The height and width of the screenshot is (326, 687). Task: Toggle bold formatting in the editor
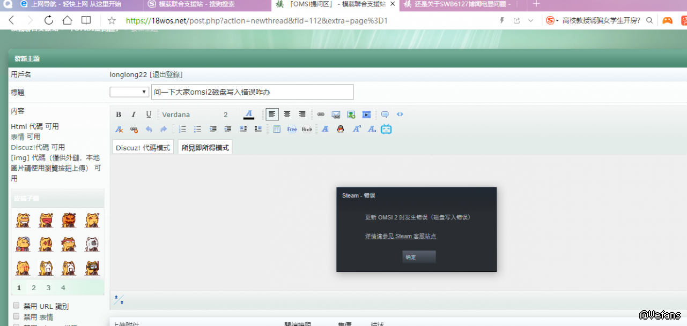pos(119,115)
